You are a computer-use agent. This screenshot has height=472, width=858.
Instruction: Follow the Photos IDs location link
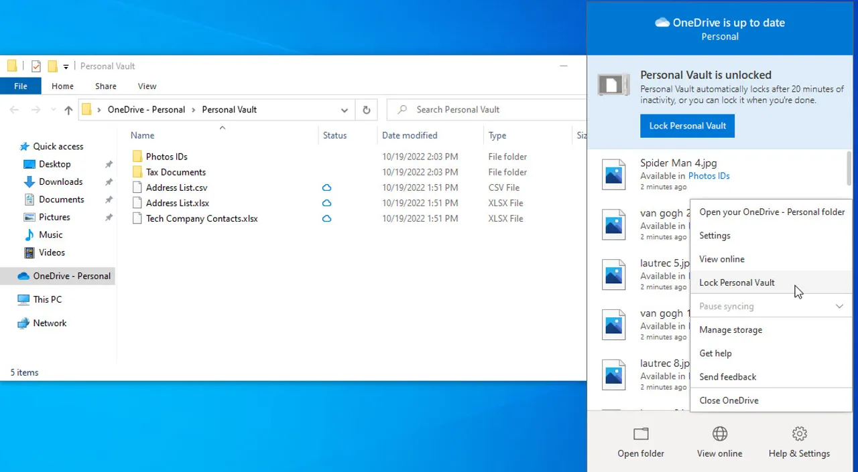point(709,176)
